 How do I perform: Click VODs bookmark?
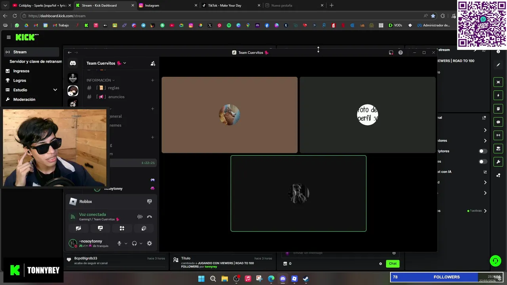395,25
